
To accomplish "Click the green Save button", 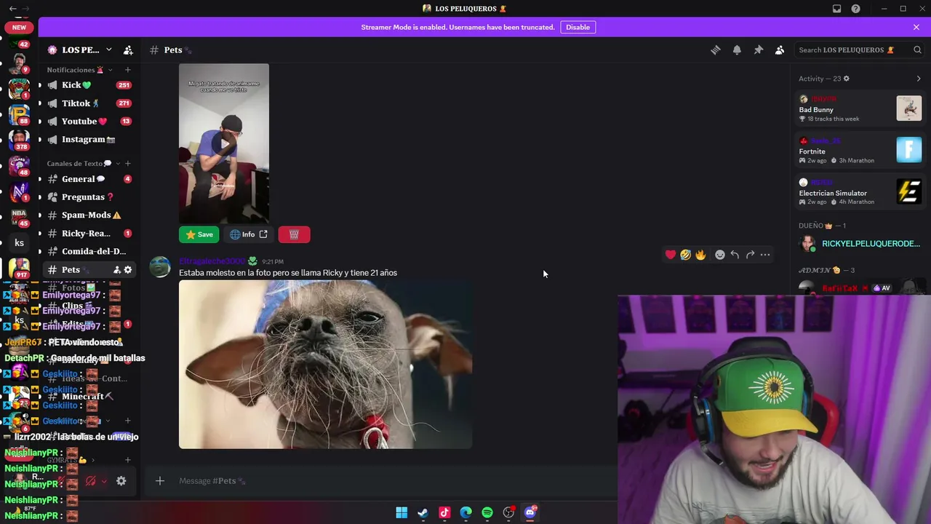I will click(x=199, y=234).
